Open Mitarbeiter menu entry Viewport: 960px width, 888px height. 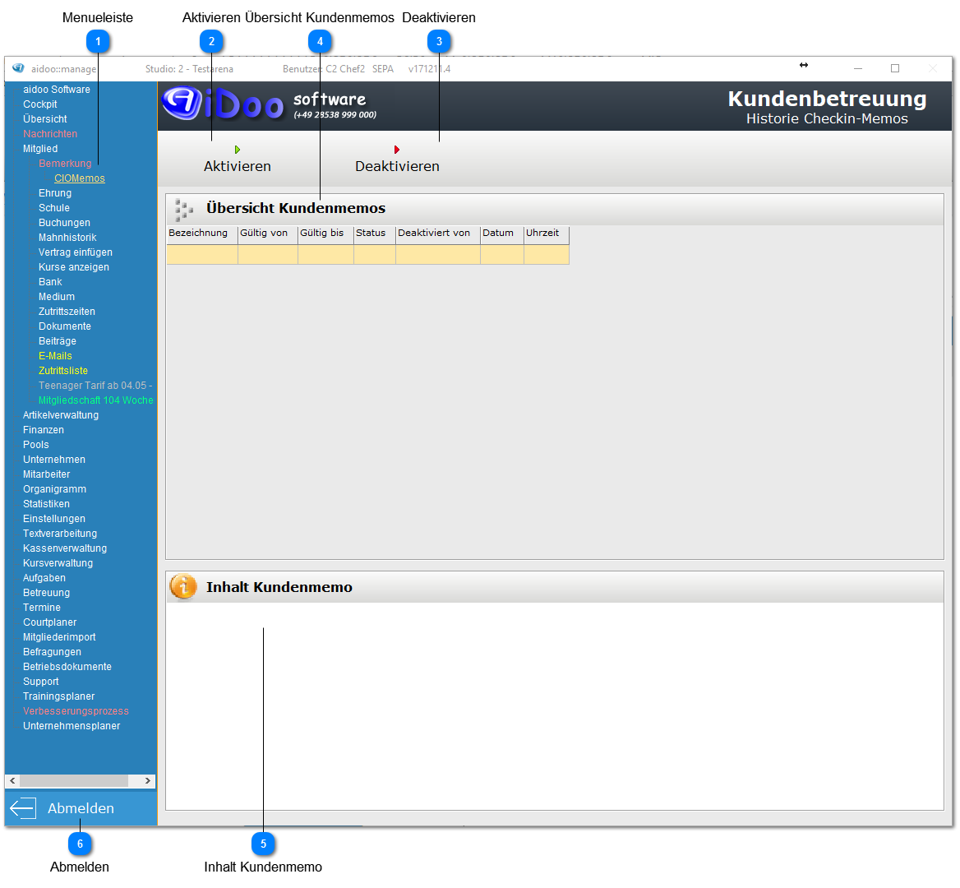pos(47,474)
